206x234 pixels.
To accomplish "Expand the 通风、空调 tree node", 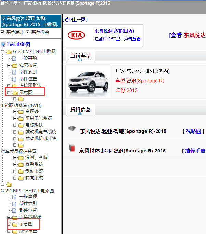I will point(15,157).
